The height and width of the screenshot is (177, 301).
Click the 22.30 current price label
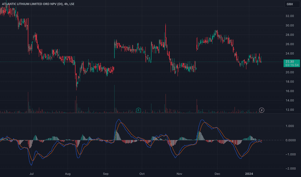pyautogui.click(x=292, y=63)
